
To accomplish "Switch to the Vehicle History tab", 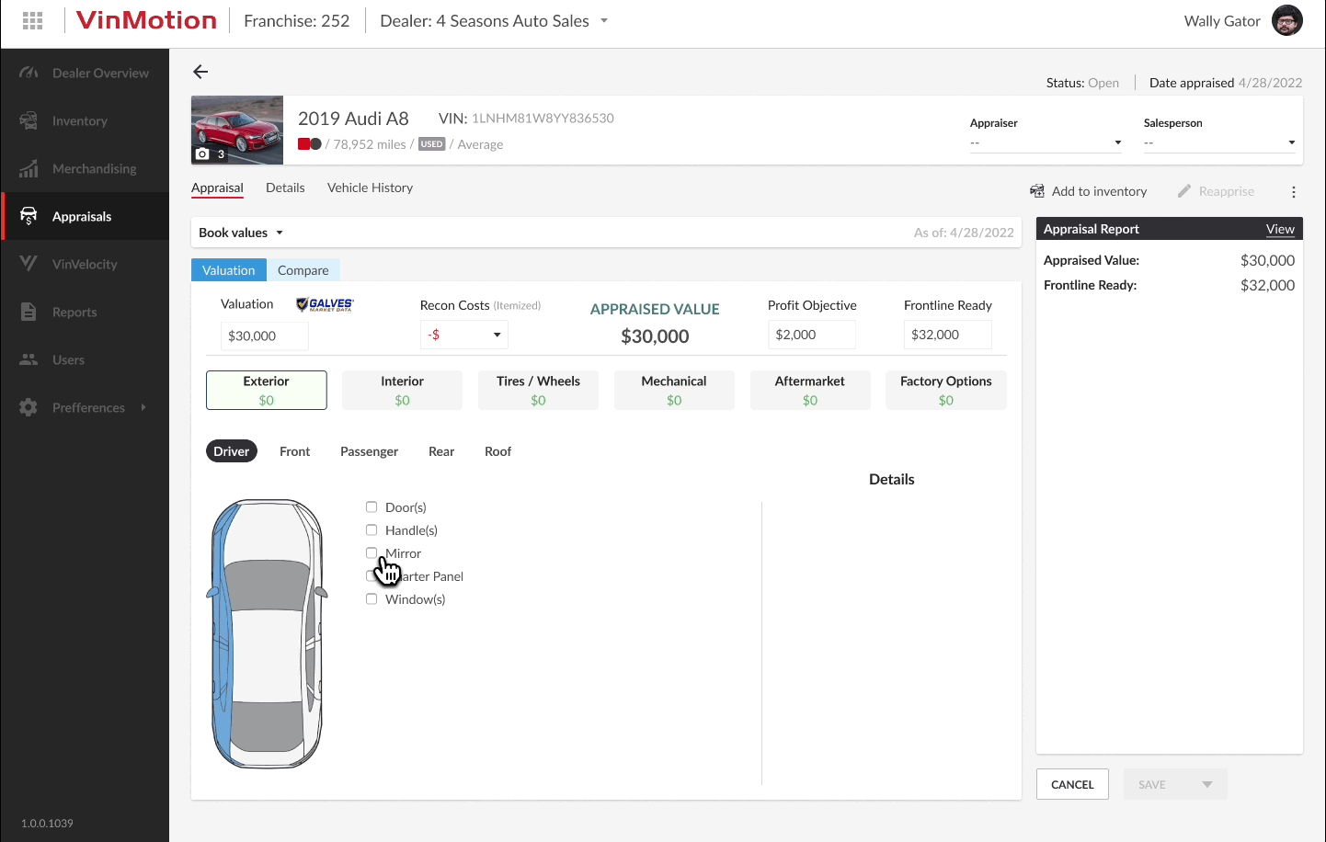I will coord(370,188).
